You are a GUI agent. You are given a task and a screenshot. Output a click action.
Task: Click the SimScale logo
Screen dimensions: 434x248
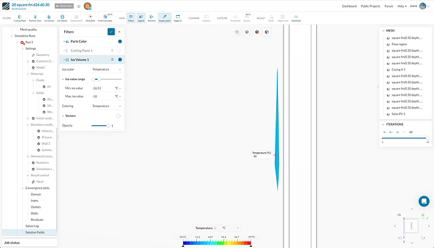6,6
